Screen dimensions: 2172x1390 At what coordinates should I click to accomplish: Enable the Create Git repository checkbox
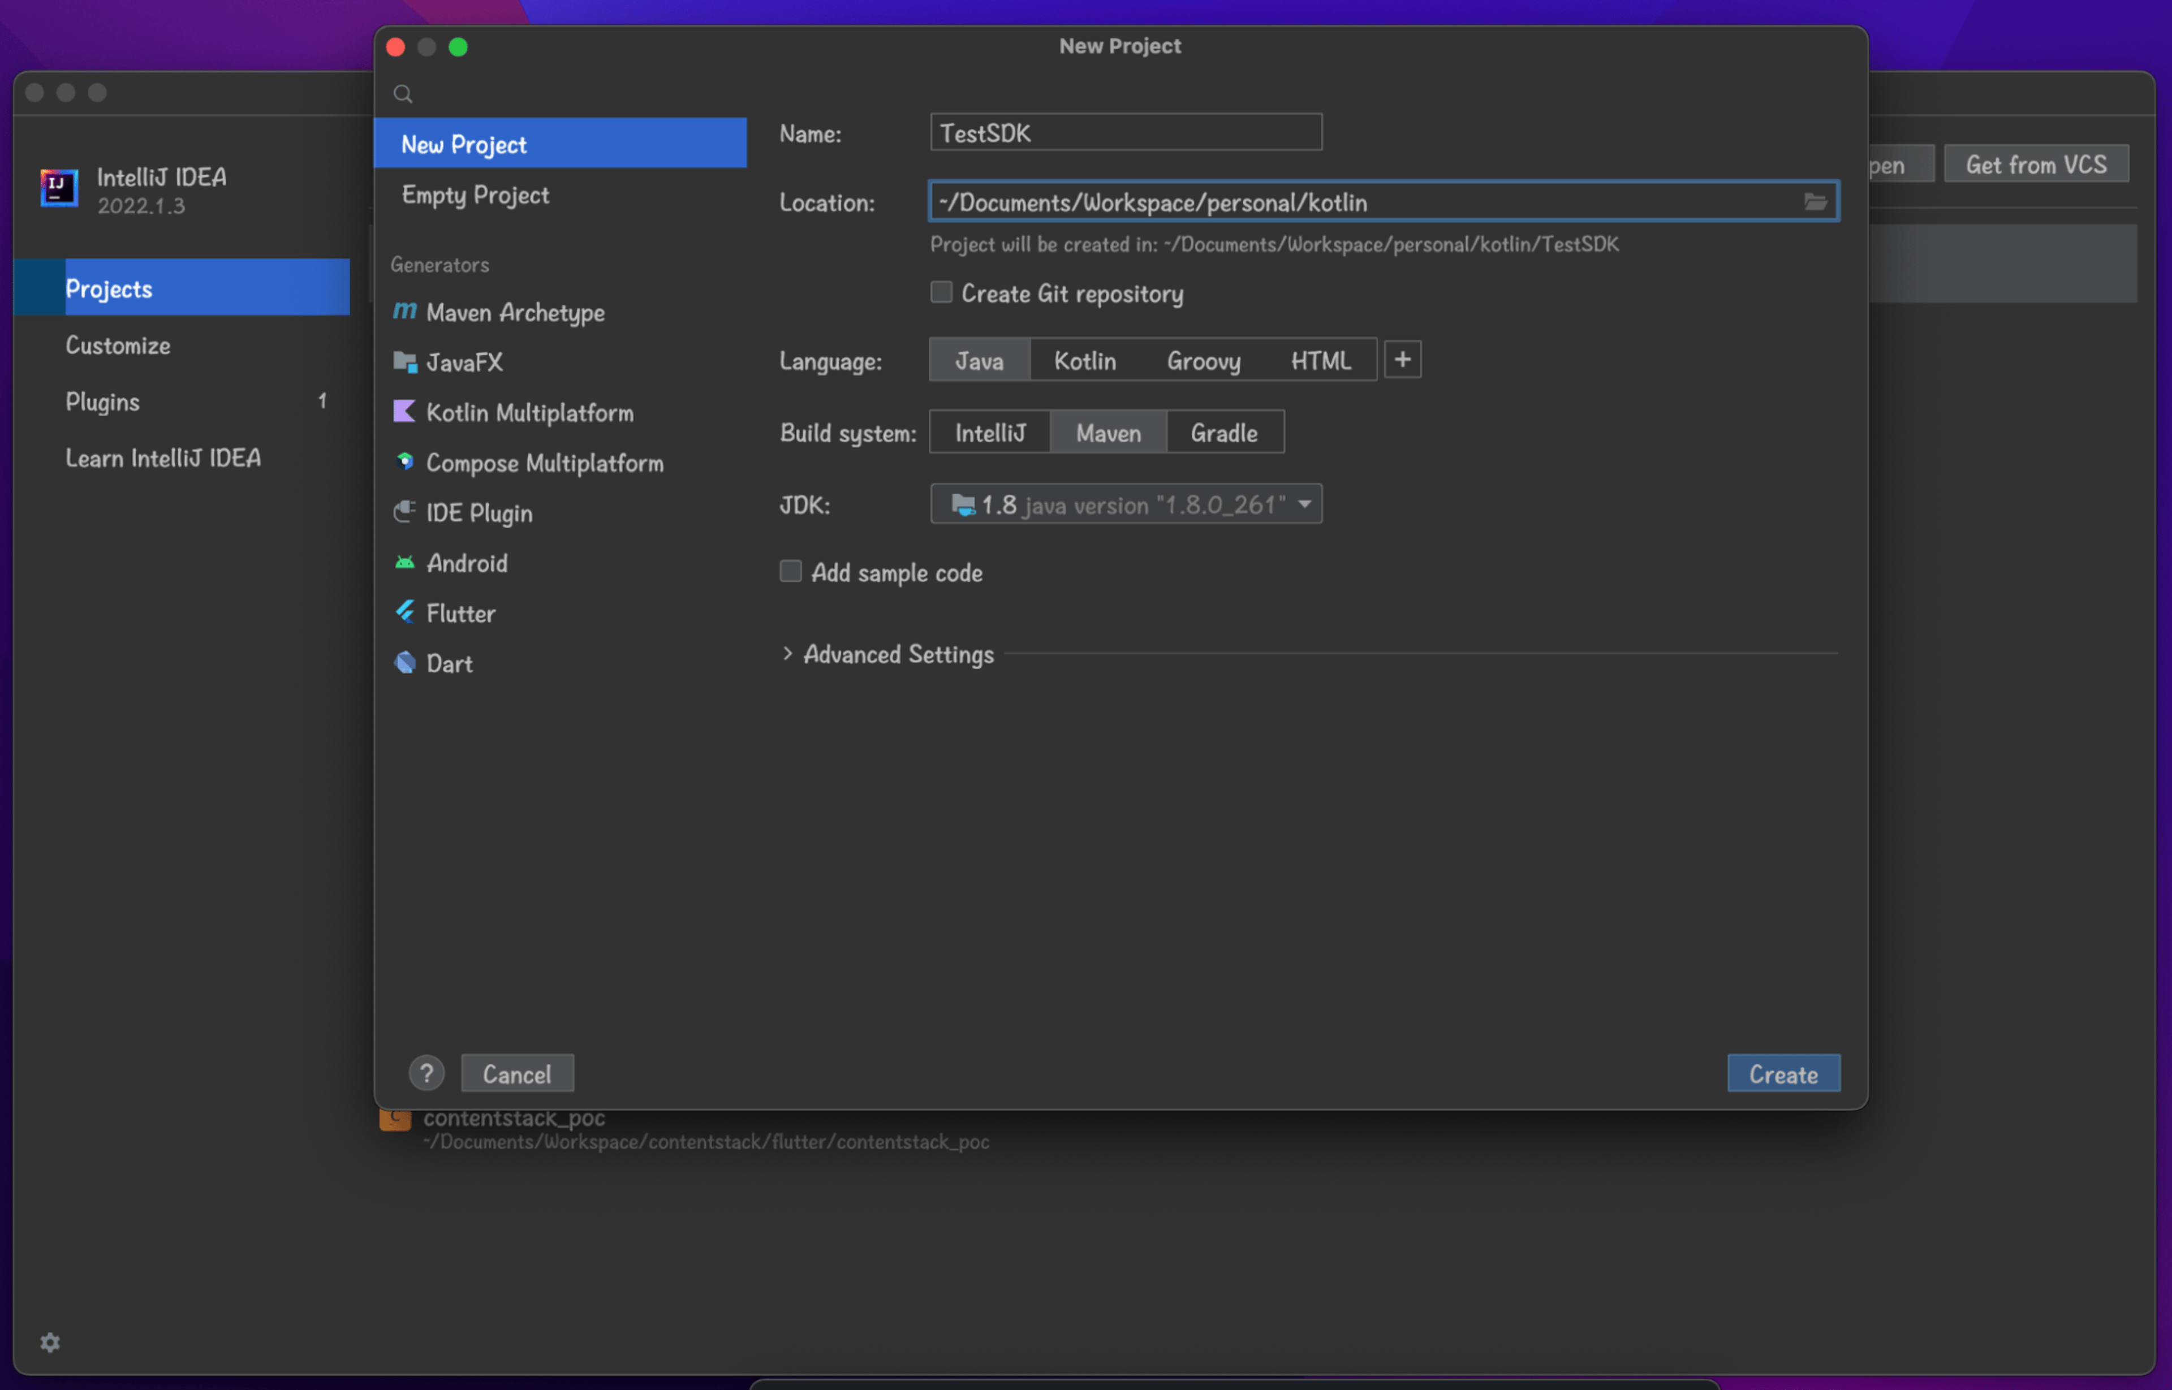click(941, 292)
